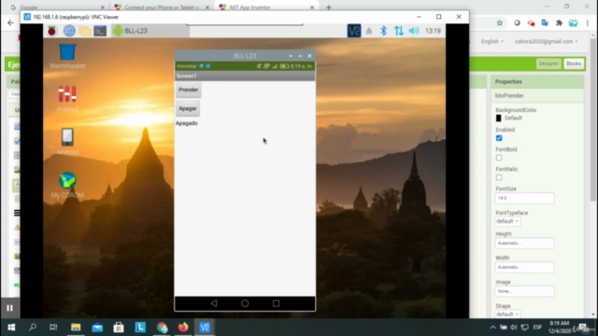Open the Android phone desktop icon
This screenshot has width=598, height=336.
click(67, 142)
